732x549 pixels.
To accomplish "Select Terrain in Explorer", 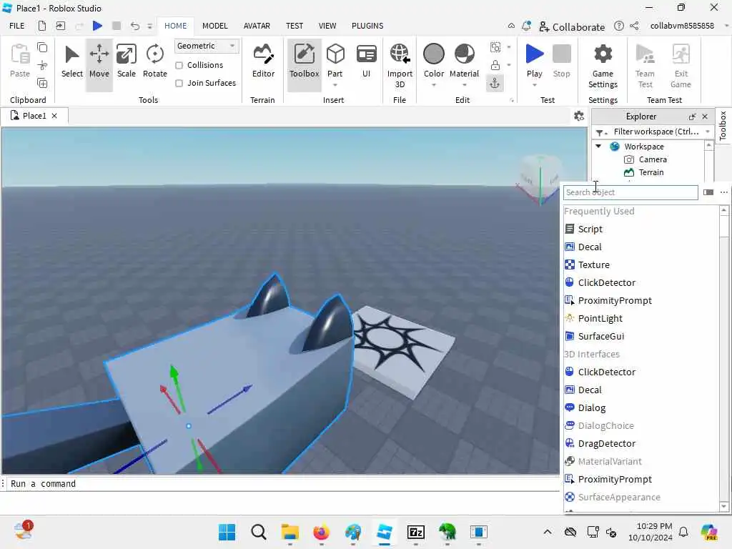I will pyautogui.click(x=651, y=172).
